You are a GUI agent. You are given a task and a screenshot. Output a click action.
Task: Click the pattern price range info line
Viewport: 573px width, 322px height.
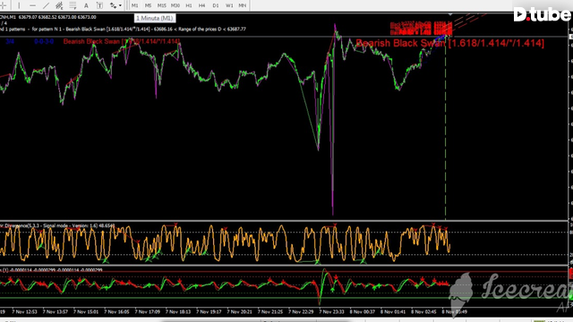[x=123, y=29]
